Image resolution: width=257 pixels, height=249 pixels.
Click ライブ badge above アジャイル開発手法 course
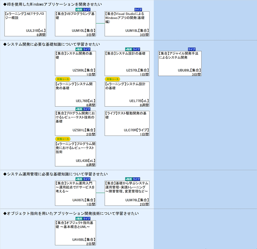pos(192,49)
